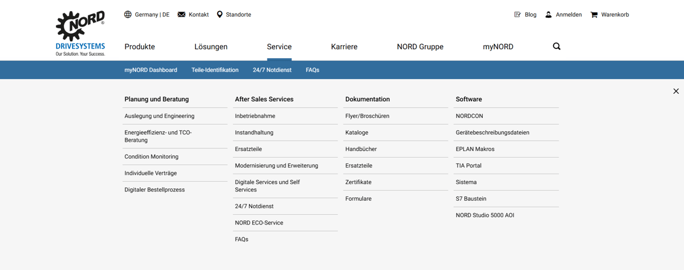This screenshot has height=270, width=684.
Task: Open myNORD Dashboard in the blue bar
Action: (x=151, y=70)
